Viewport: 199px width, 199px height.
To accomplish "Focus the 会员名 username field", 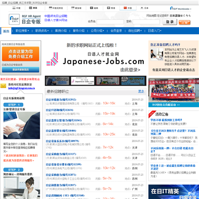I will (x=110, y=22).
